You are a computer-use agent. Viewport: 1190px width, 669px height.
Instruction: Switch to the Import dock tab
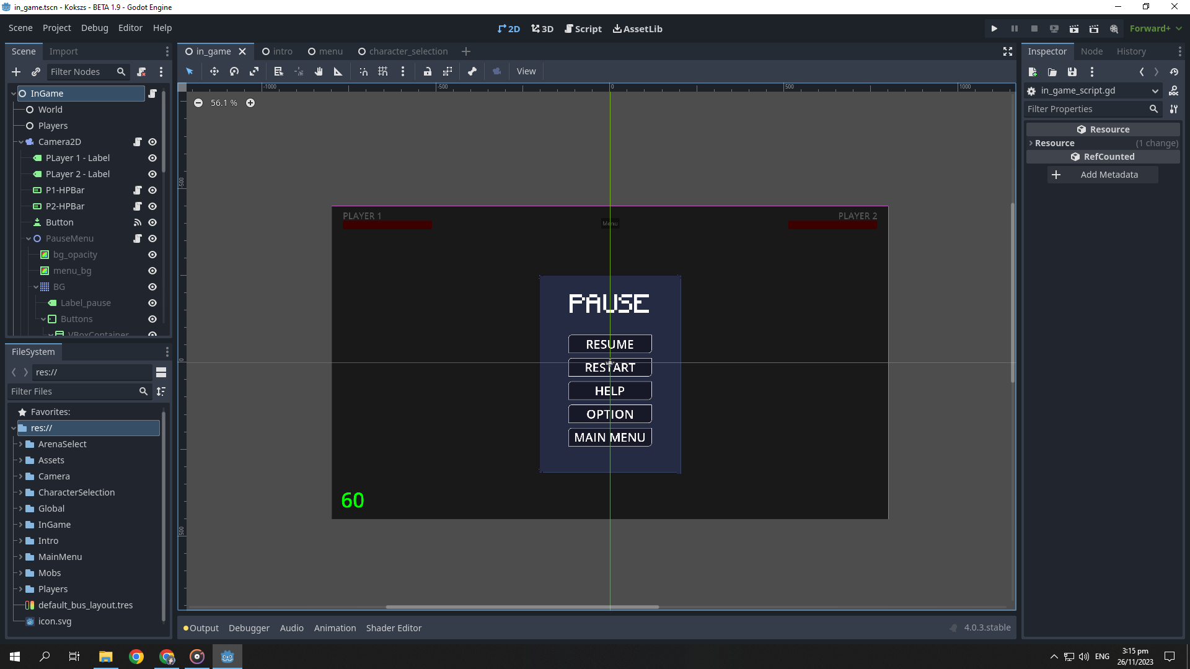click(x=63, y=51)
